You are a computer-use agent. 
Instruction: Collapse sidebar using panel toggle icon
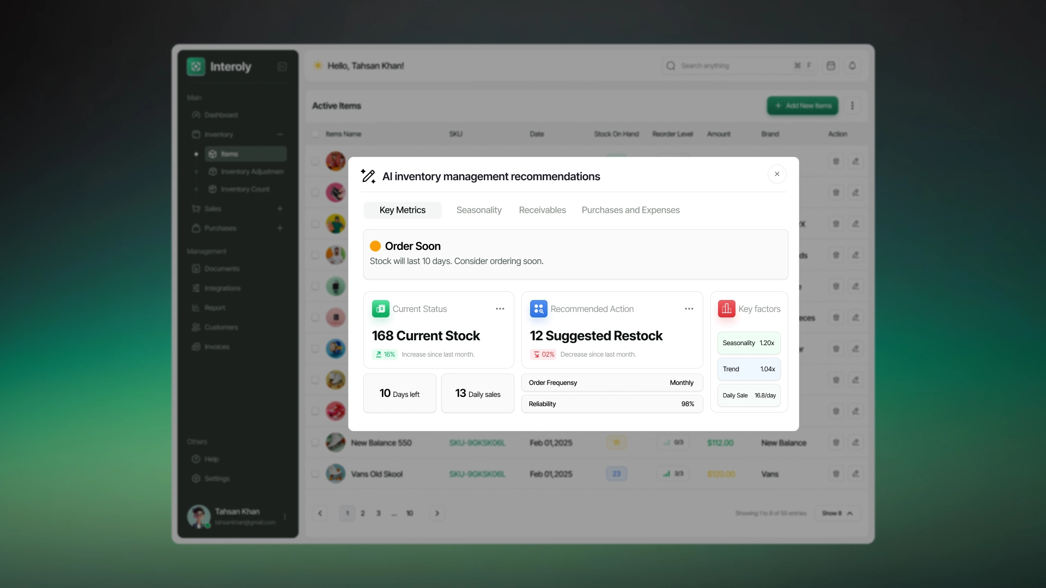(x=282, y=66)
